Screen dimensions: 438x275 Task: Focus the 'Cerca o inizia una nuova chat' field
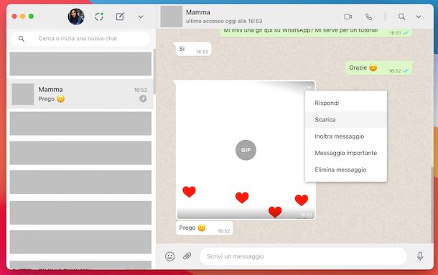pos(80,39)
